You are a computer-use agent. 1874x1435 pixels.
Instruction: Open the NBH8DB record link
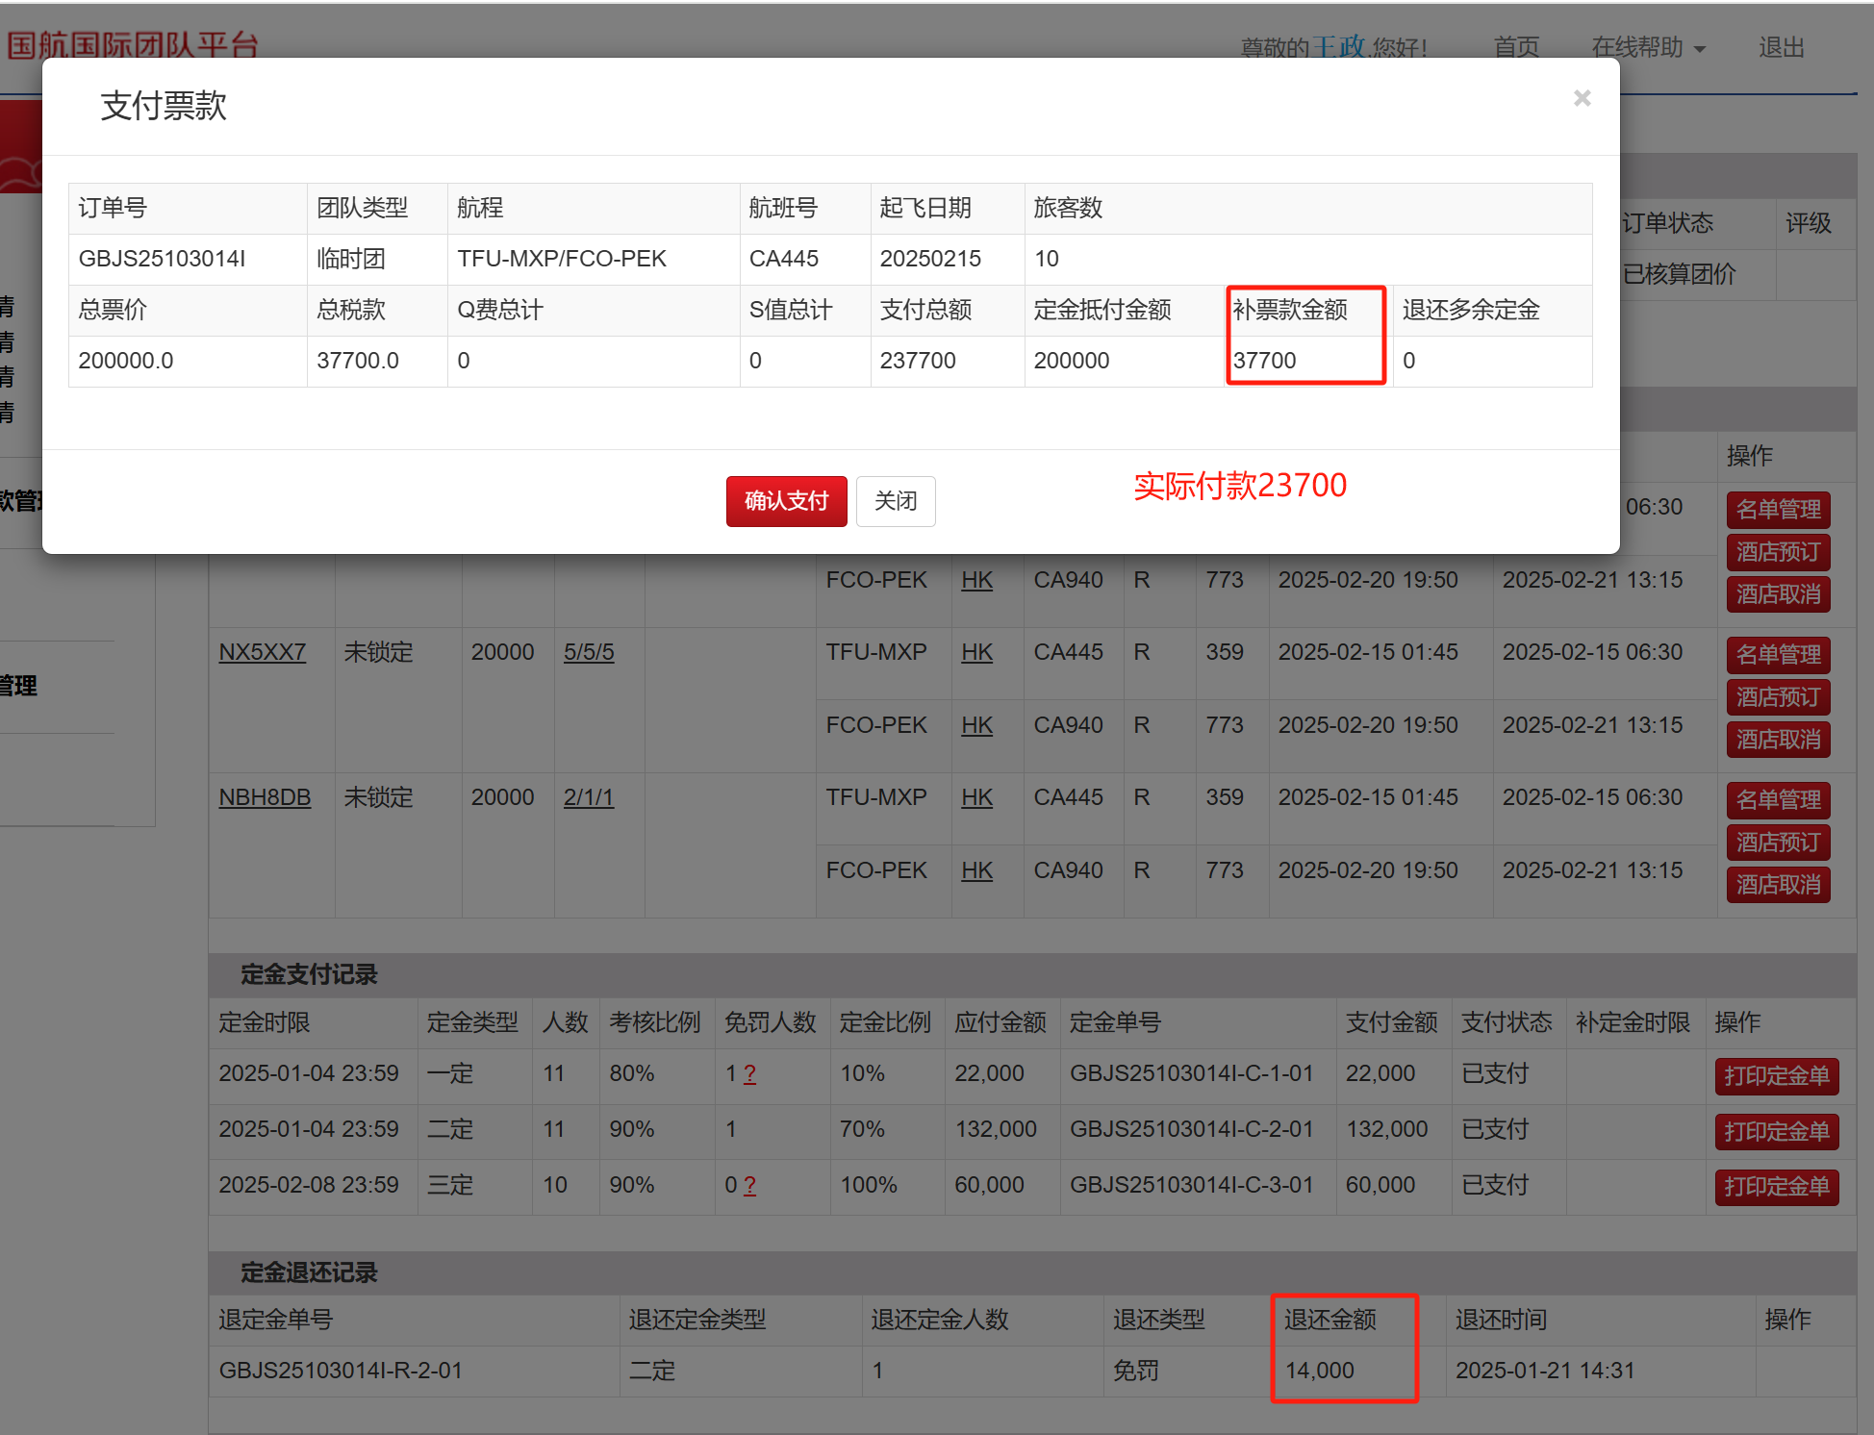click(x=265, y=797)
